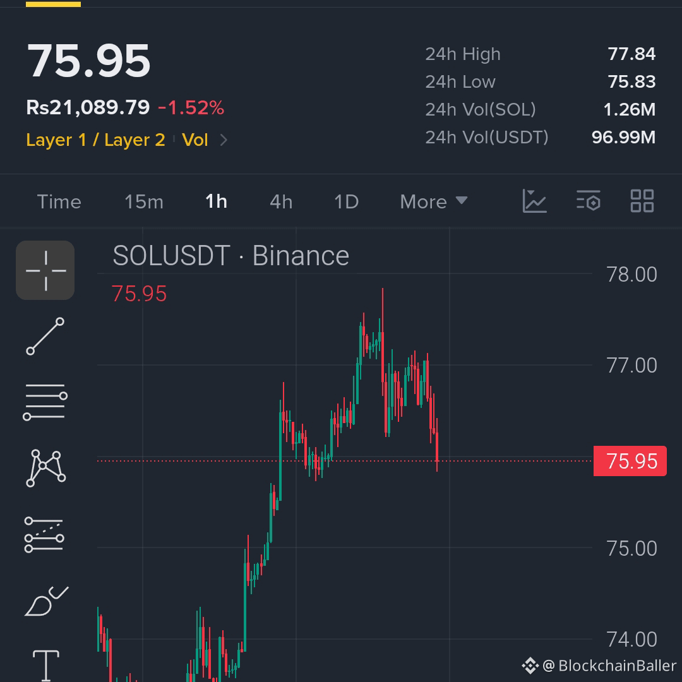Tap the 78.00 price axis label

[x=631, y=275]
